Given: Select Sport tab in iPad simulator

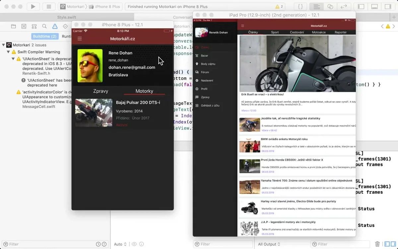Looking at the screenshot, I should point(275,32).
